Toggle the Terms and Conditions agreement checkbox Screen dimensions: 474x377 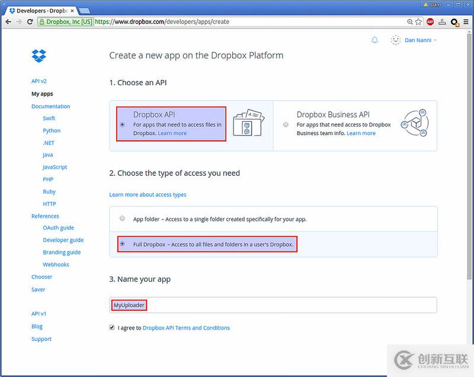[112, 327]
